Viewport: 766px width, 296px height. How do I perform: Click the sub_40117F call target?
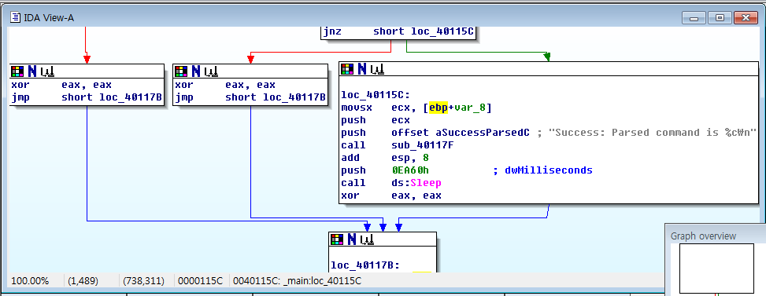tap(423, 145)
